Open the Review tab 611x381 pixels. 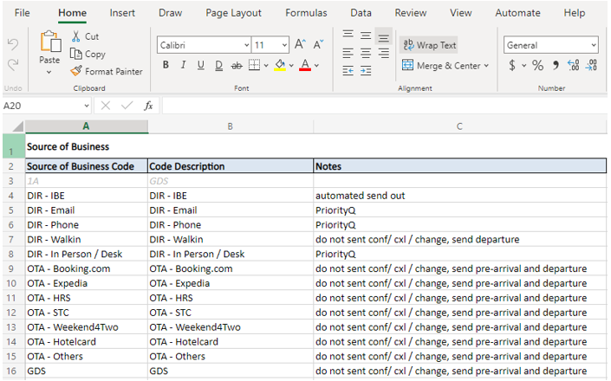pos(410,13)
